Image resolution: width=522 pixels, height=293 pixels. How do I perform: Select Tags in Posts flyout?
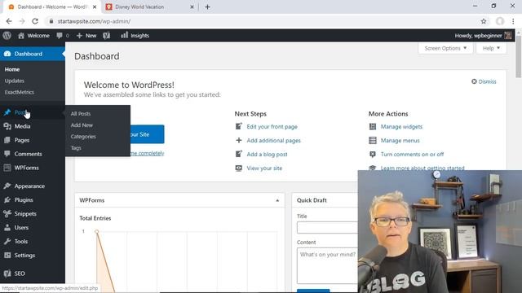76,148
